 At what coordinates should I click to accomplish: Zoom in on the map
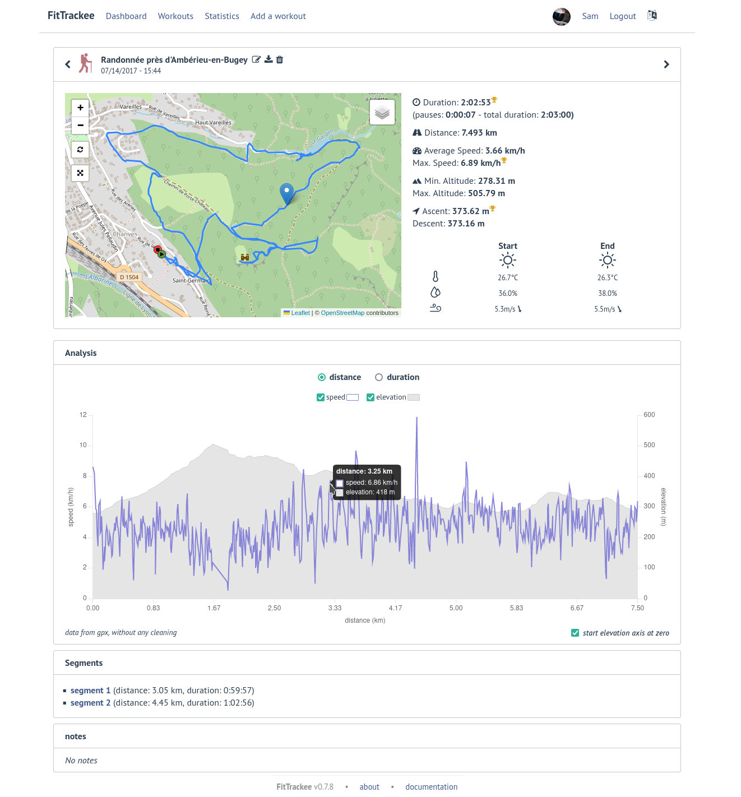(x=80, y=108)
